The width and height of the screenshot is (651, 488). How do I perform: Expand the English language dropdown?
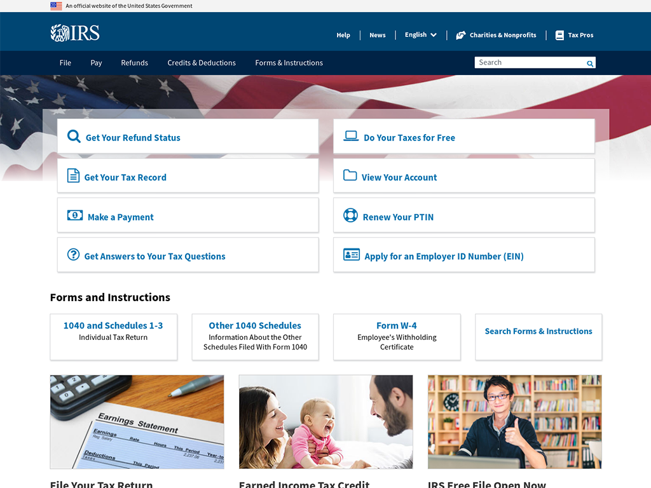[420, 35]
